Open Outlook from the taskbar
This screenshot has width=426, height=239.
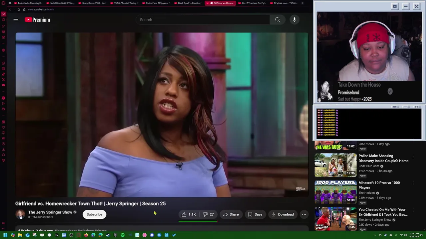tap(27, 235)
